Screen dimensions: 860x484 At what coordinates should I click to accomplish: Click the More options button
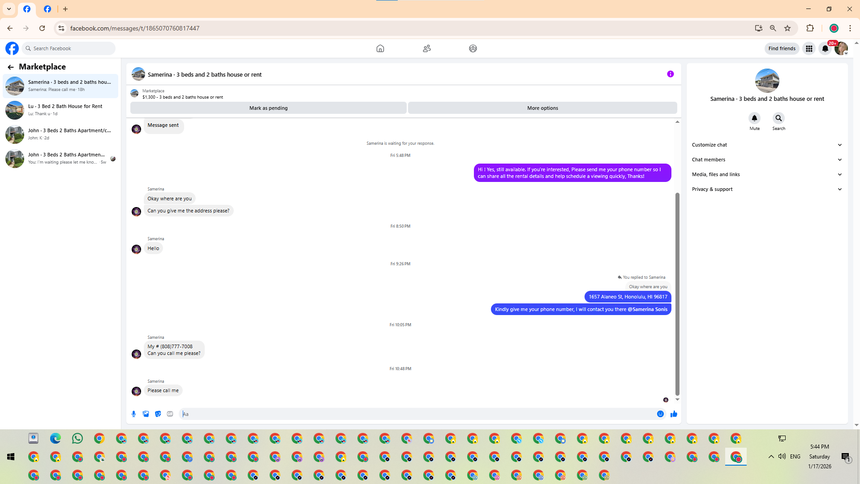542,108
